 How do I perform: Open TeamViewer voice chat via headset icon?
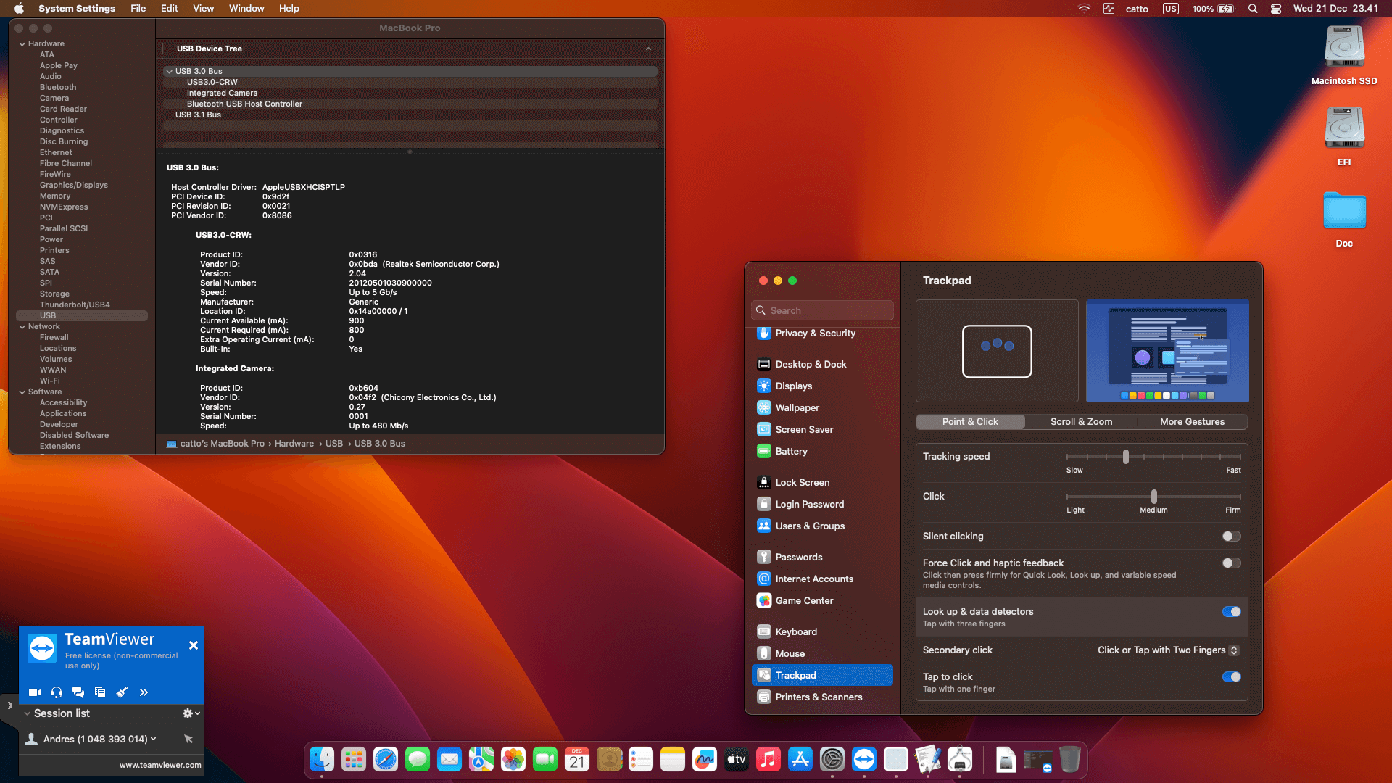pyautogui.click(x=56, y=692)
